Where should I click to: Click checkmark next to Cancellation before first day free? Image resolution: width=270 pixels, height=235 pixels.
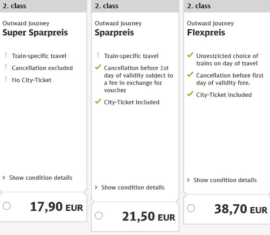point(190,75)
